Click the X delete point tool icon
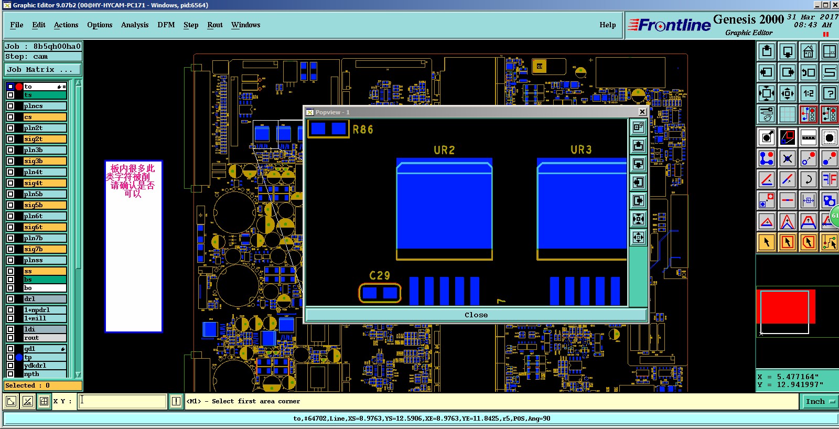The height and width of the screenshot is (429, 839). tap(787, 158)
